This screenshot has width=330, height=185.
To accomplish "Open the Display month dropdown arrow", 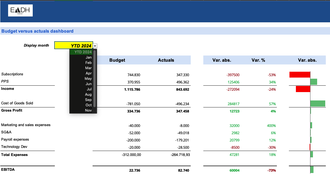I will [x=95, y=46].
